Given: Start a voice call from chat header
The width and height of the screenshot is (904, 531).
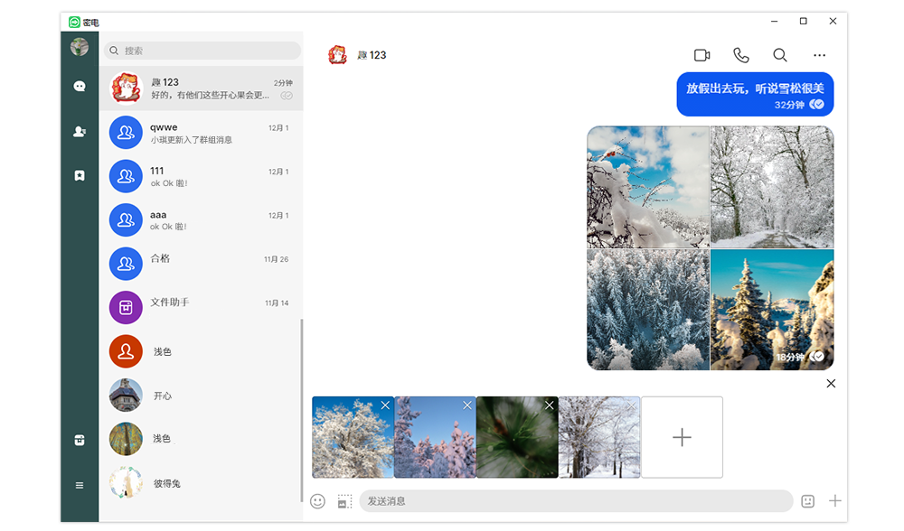Looking at the screenshot, I should 740,55.
